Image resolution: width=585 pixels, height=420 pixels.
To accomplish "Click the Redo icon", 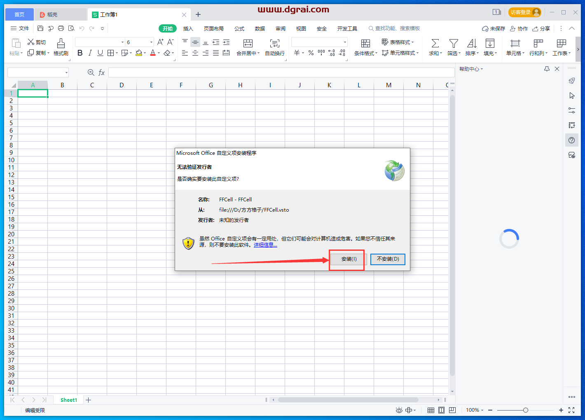I will (91, 28).
